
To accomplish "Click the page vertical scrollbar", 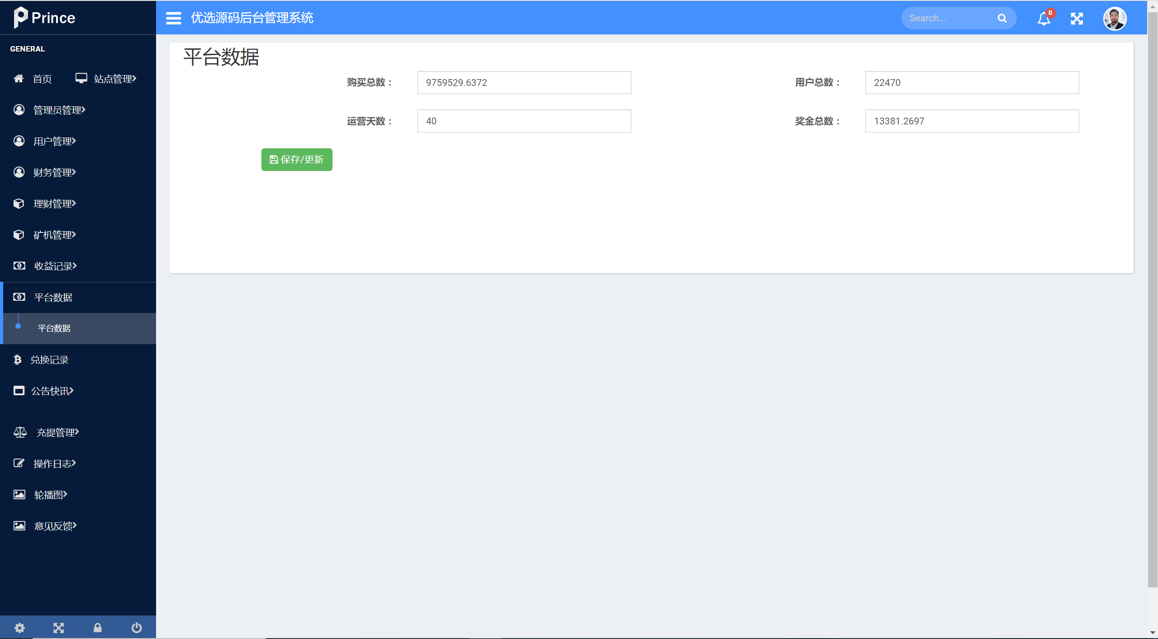I will [1152, 298].
